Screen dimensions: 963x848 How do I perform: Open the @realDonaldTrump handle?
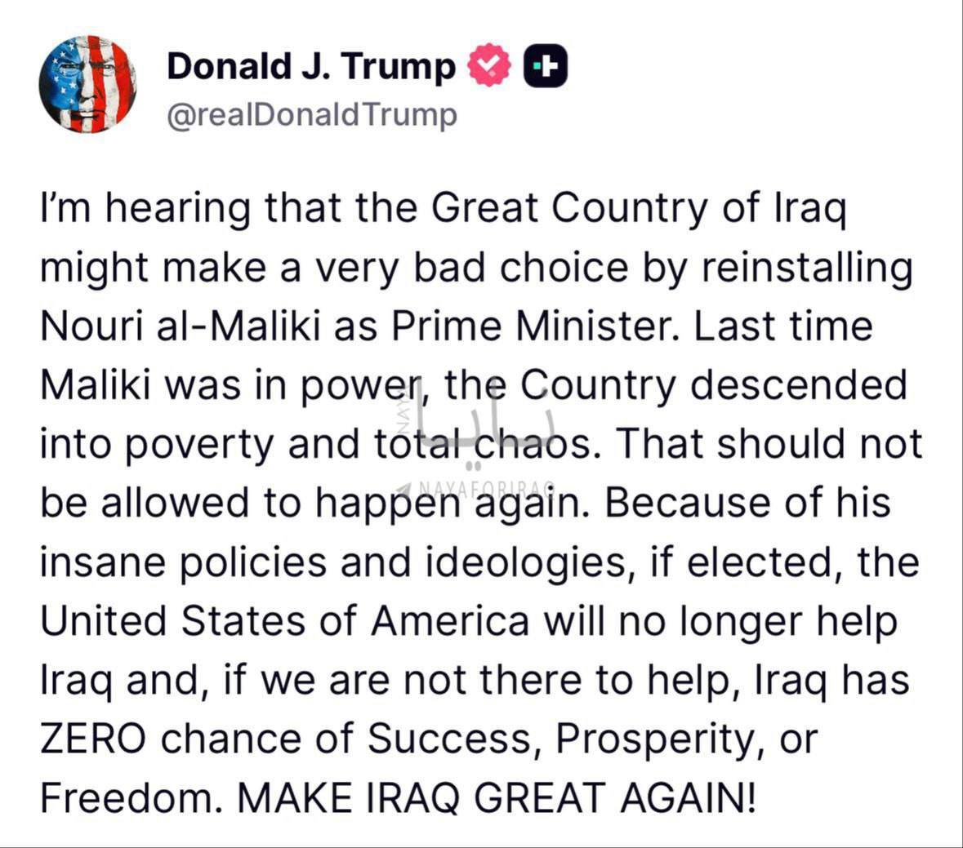[x=311, y=115]
